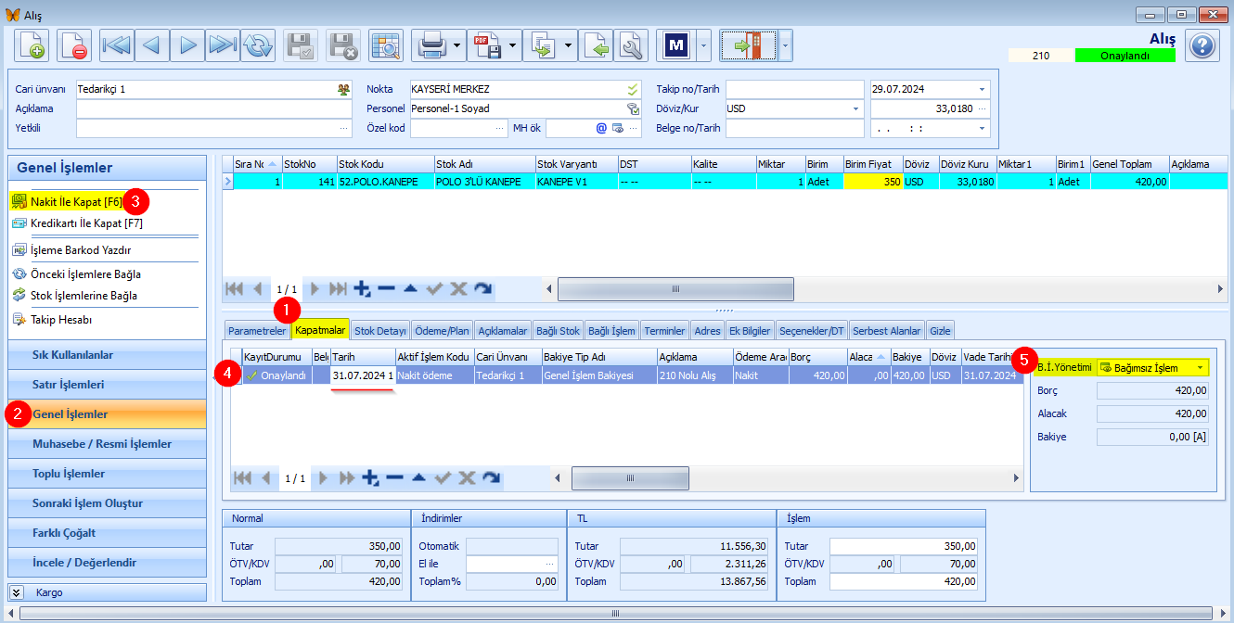Go to the previous record in the top toolbar
The height and width of the screenshot is (623, 1234).
pyautogui.click(x=152, y=44)
